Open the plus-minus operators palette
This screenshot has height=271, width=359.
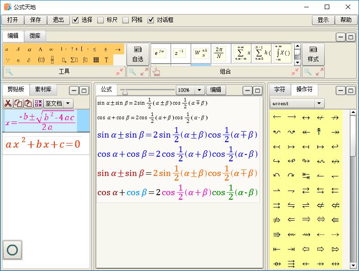pyautogui.click(x=106, y=49)
